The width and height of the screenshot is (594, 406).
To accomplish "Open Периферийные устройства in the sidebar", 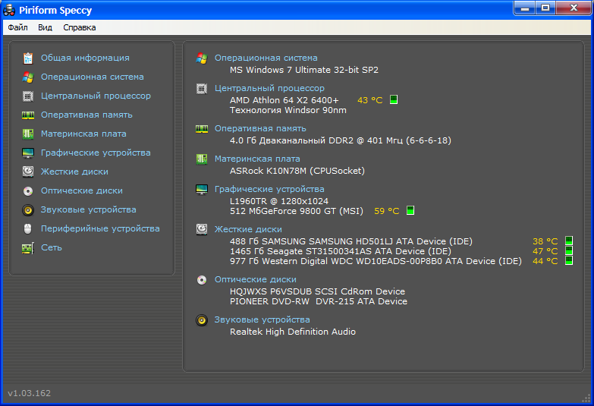I will pos(100,228).
